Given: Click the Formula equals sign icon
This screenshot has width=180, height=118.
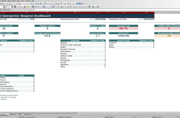Looking at the screenshot, I should pos(9,10).
